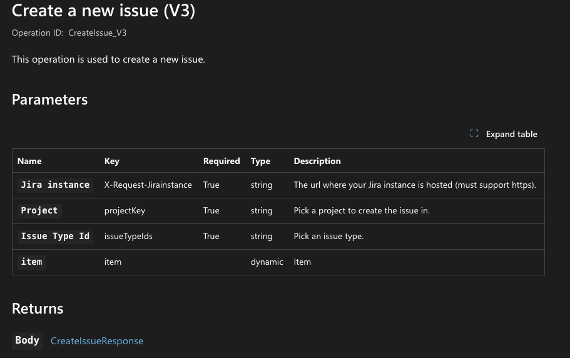
Task: Click the Name column header
Action: tap(29, 161)
